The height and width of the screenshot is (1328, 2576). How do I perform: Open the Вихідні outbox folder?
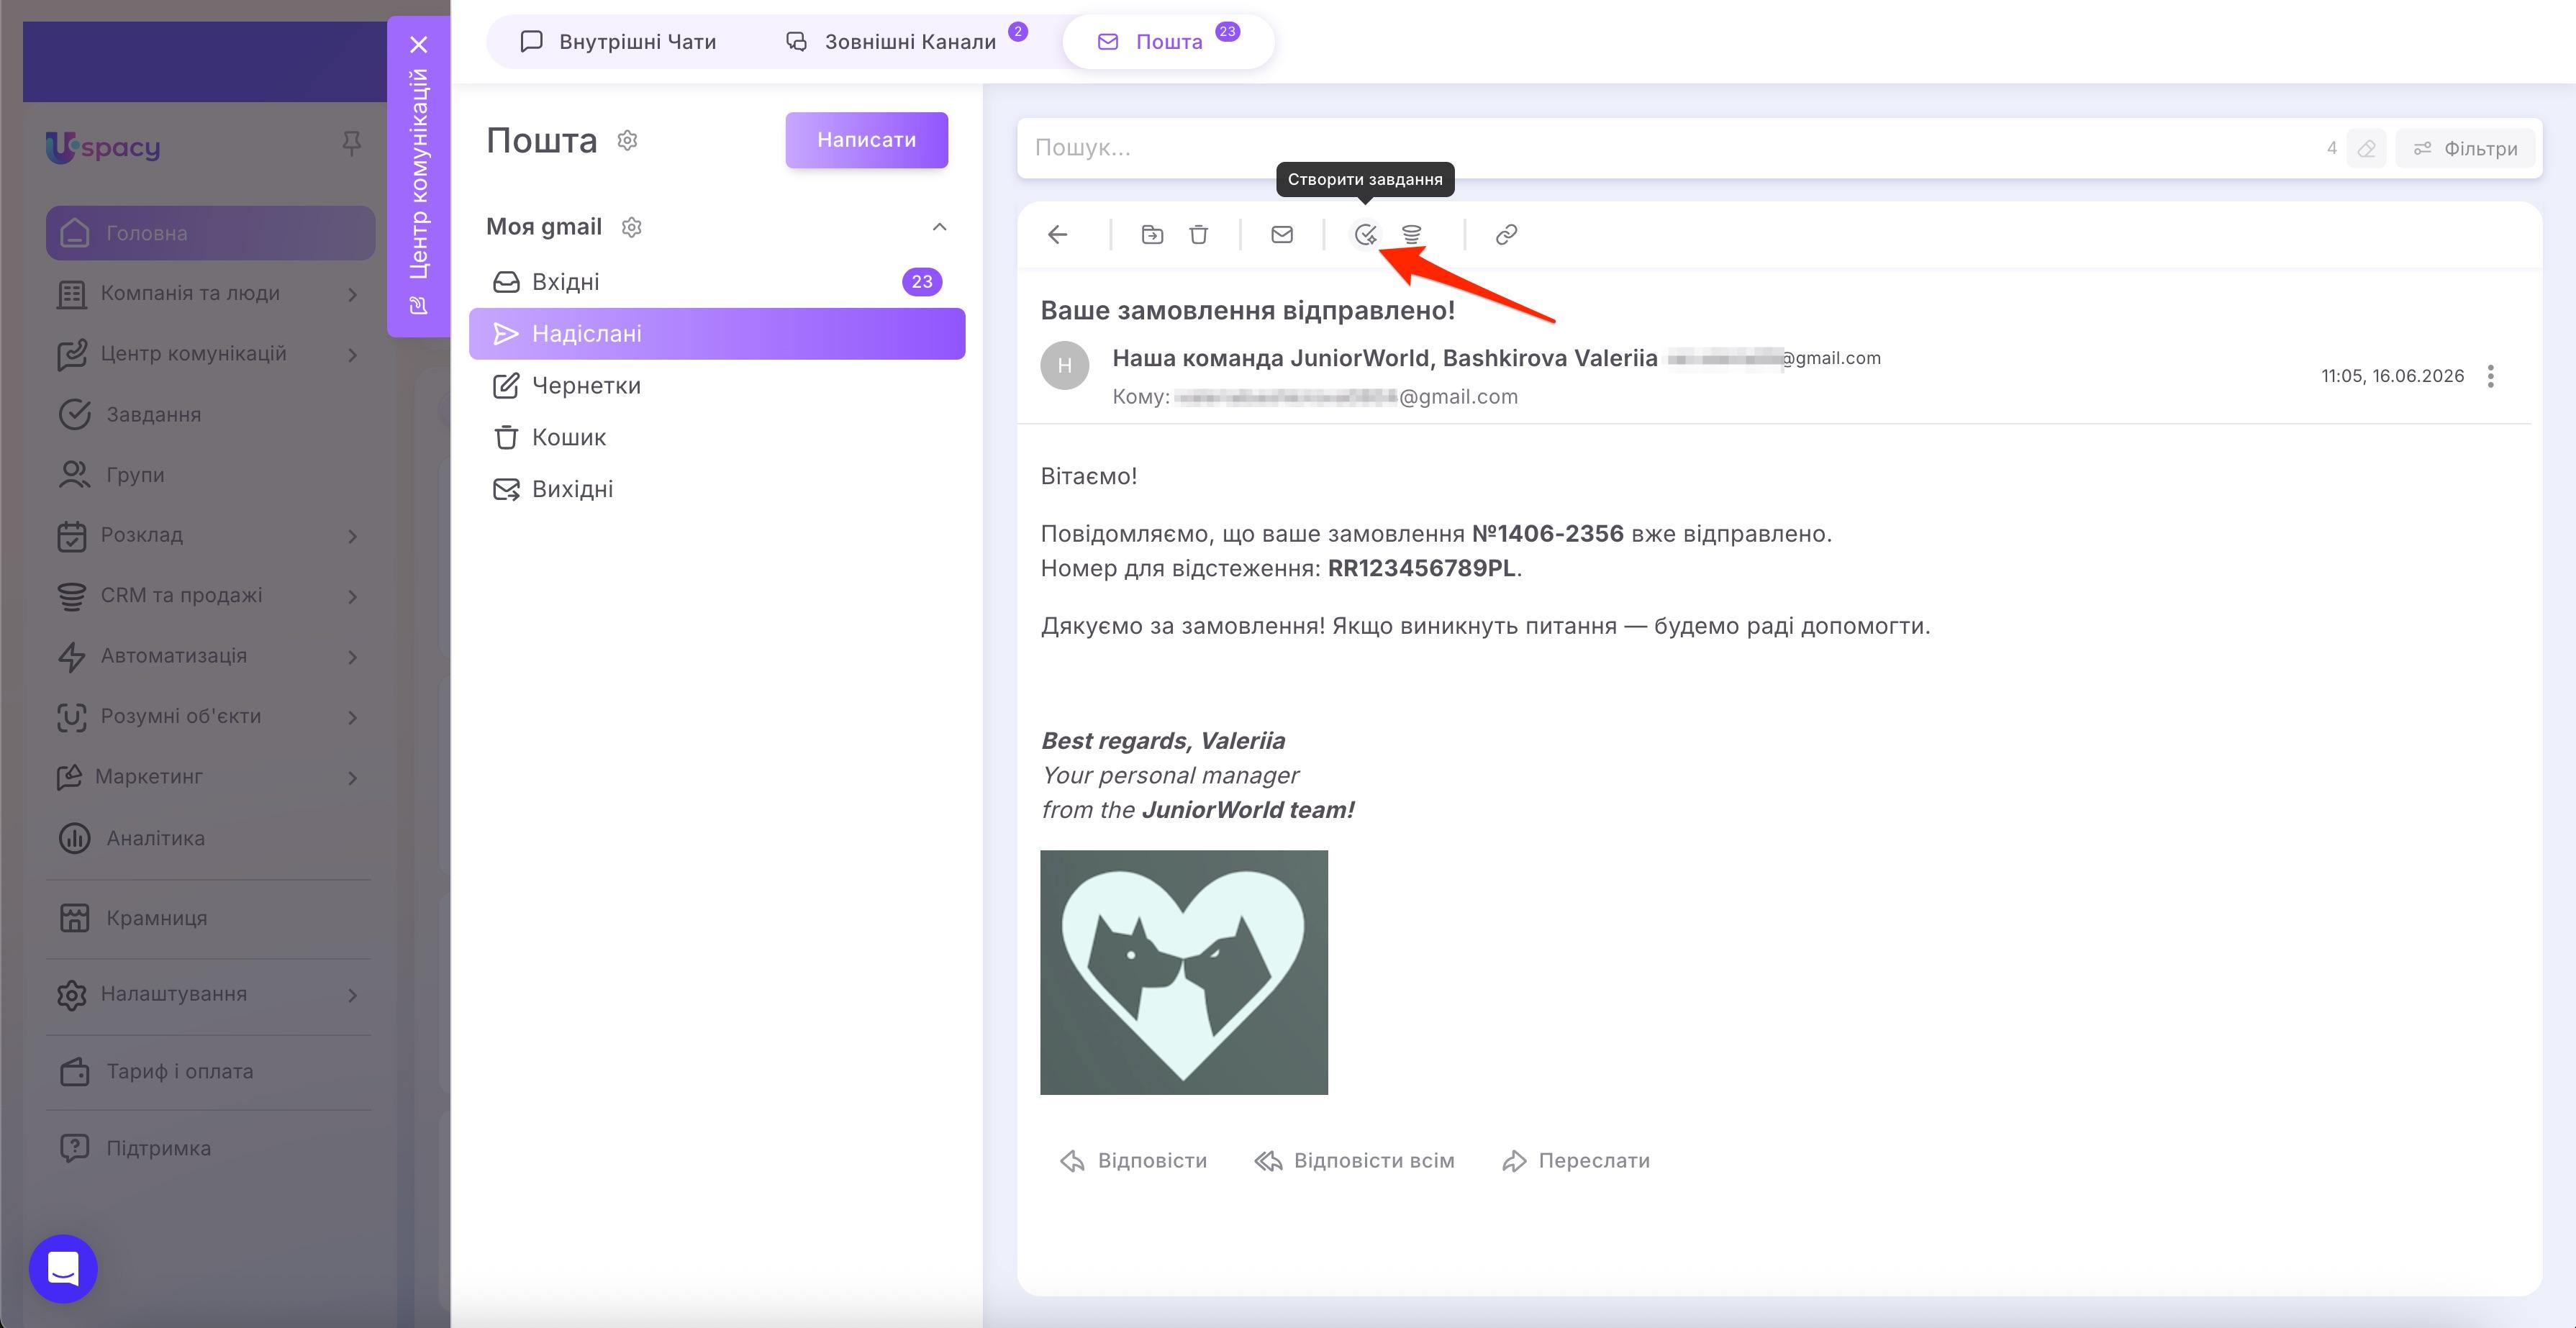717,489
